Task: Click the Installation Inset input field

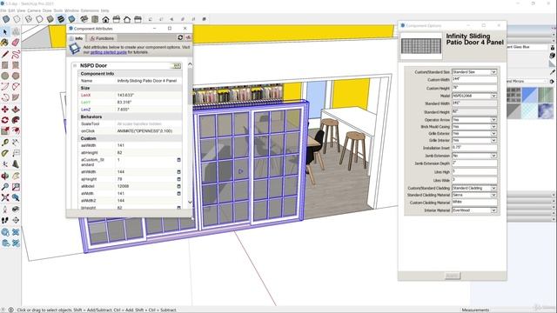Action: 474,148
